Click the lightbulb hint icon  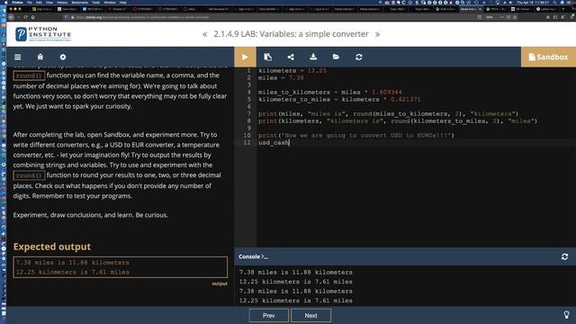pyautogui.click(x=566, y=315)
